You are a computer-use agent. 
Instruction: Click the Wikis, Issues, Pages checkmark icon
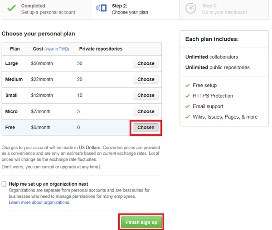point(188,117)
